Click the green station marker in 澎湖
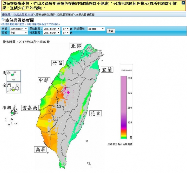The height and width of the screenshot is (173, 187). click(x=12, y=113)
